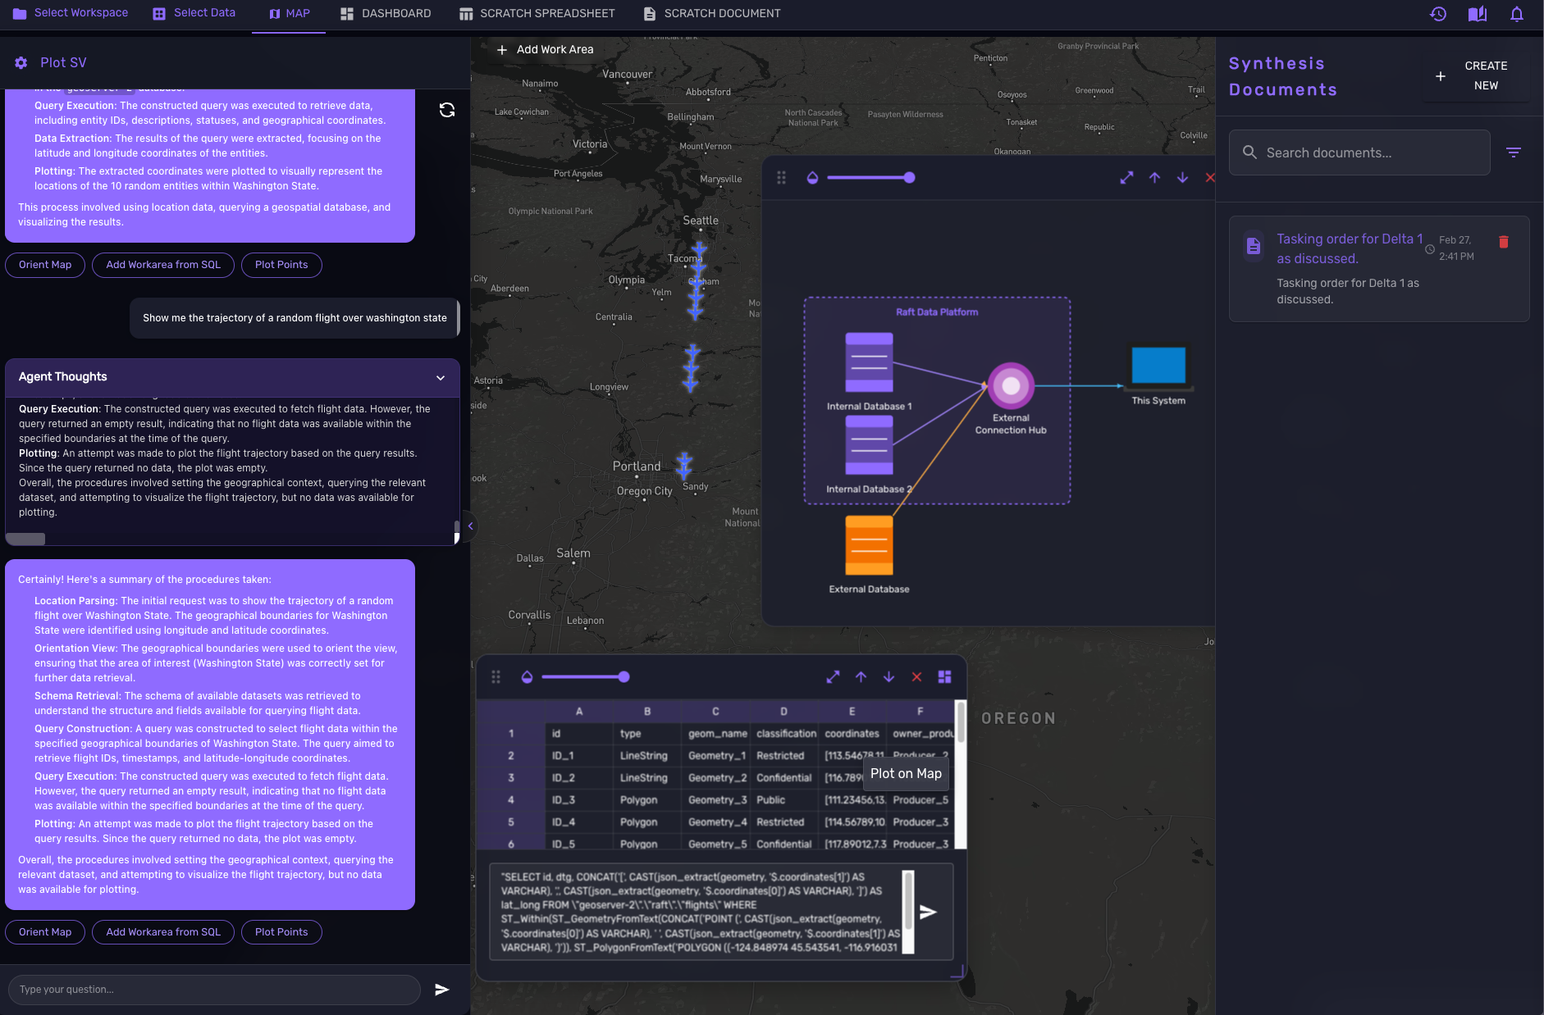Expand the spreadsheet panel to fullscreen
Viewport: 1544px width, 1015px height.
click(x=833, y=677)
